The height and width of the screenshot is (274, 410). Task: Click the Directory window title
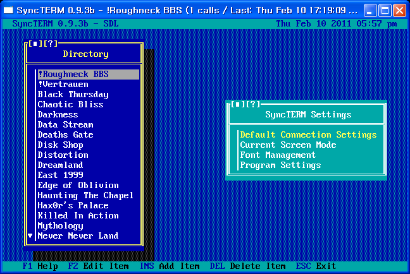86,54
